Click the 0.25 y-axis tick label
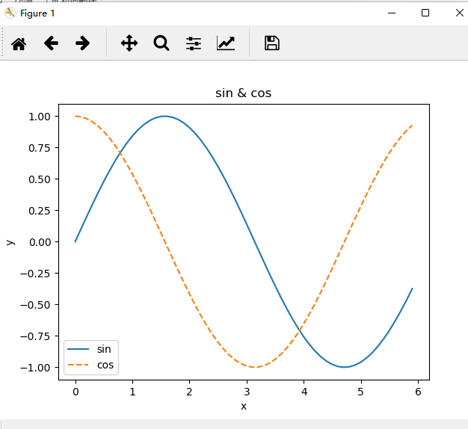Image resolution: width=468 pixels, height=429 pixels. [x=40, y=211]
